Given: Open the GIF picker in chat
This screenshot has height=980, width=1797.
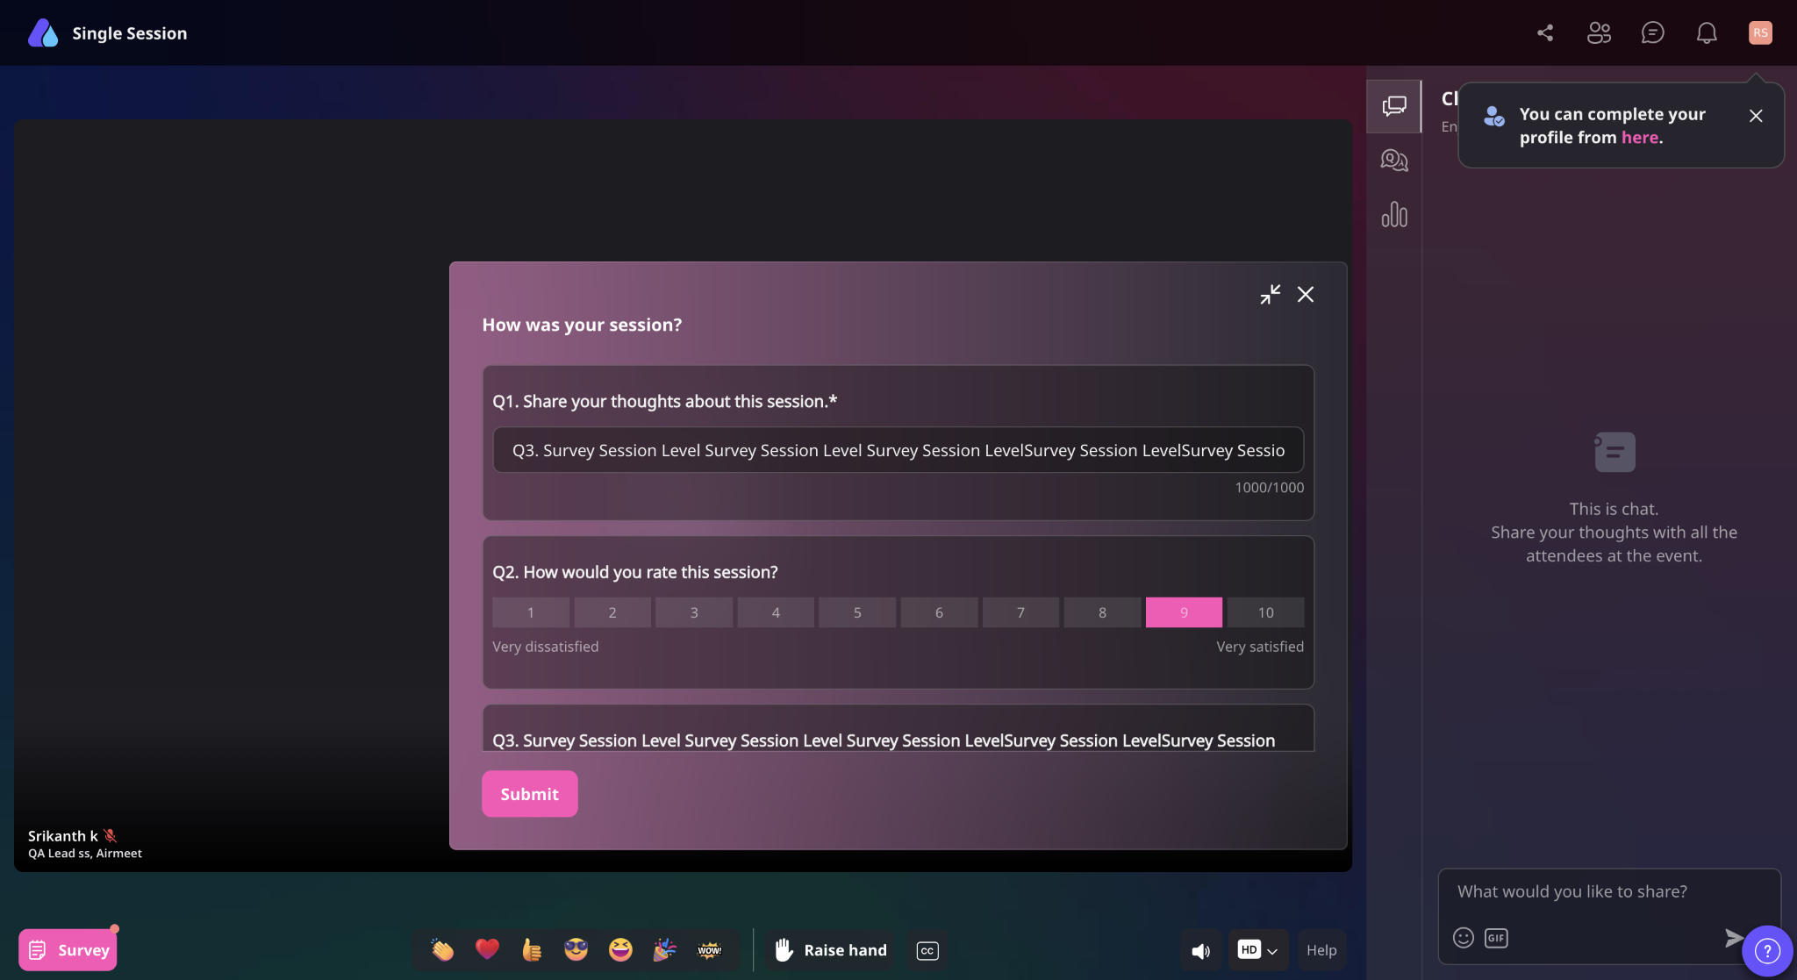Looking at the screenshot, I should [x=1495, y=938].
